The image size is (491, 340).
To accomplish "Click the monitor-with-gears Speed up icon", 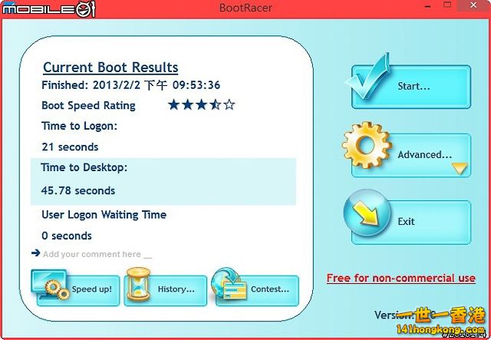I will 51,286.
